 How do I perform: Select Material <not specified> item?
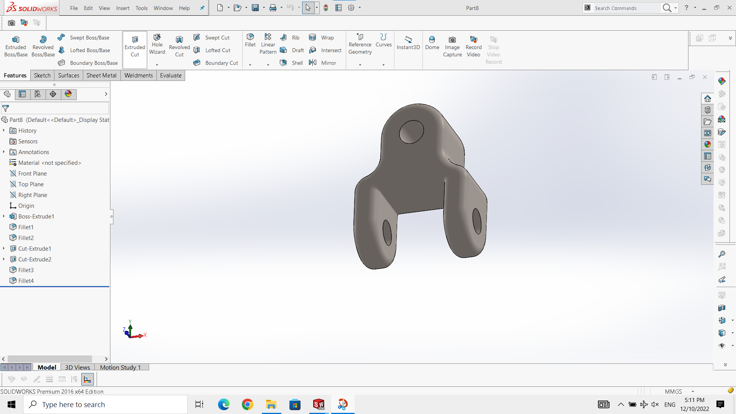[x=45, y=163]
